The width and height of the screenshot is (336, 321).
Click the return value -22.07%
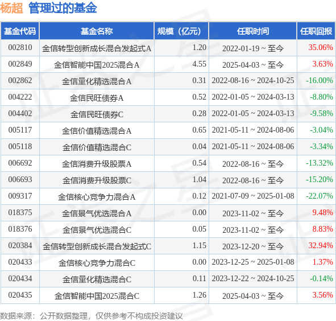click(x=320, y=196)
